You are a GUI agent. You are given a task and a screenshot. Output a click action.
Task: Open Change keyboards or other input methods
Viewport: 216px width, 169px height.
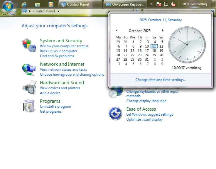coord(152,94)
